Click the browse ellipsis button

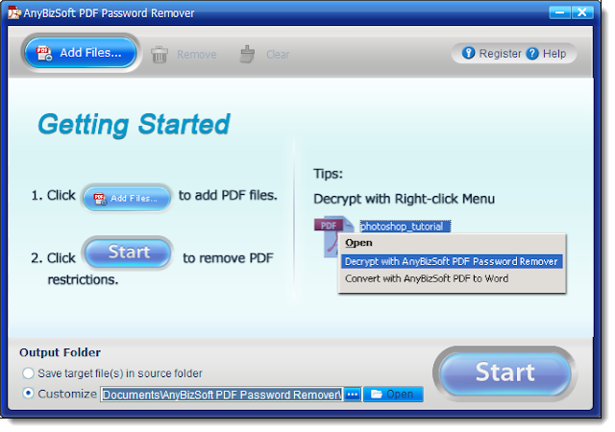pos(353,394)
